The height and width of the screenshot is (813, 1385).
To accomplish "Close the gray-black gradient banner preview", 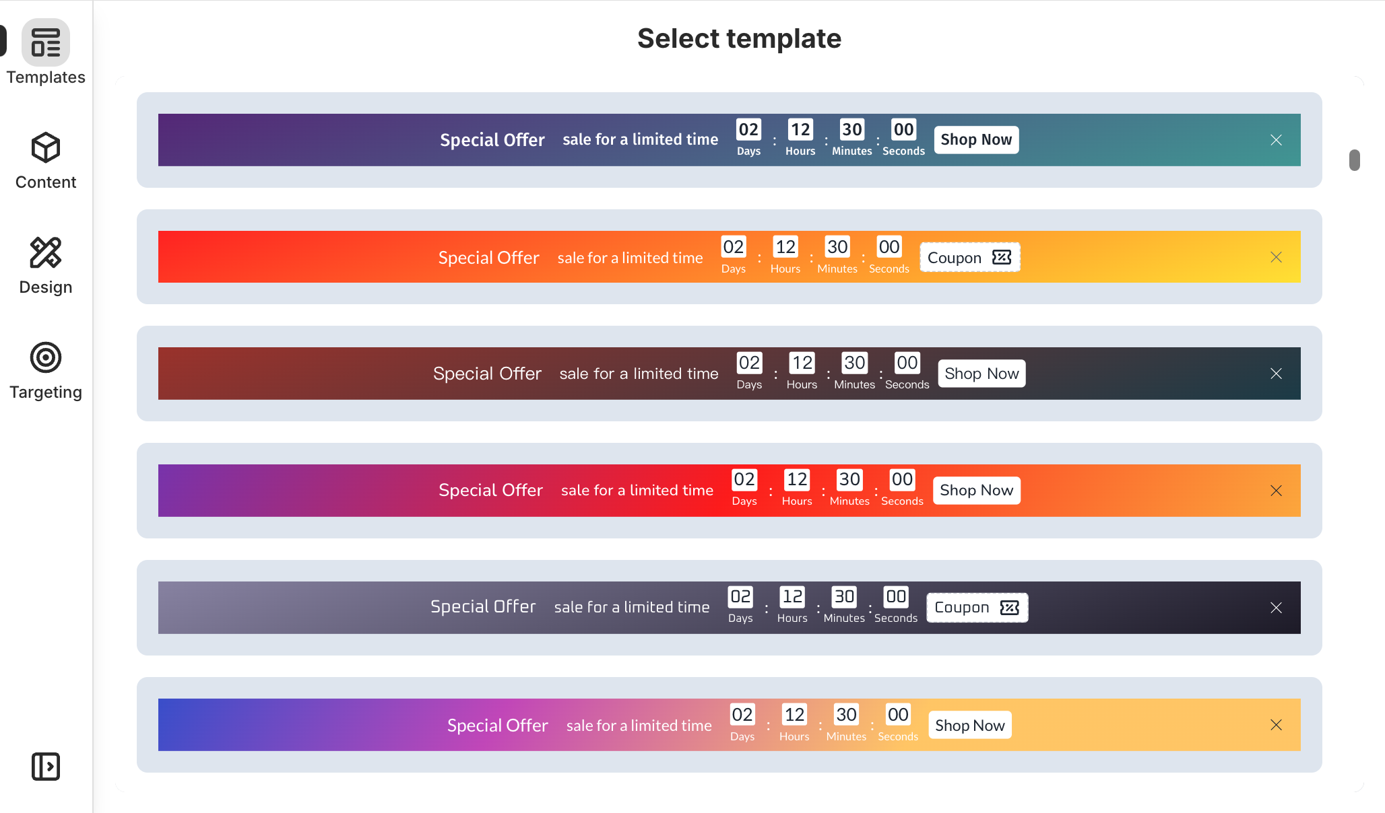I will point(1276,608).
